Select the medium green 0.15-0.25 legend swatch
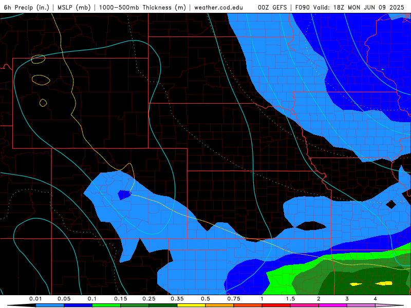 [x=135, y=305]
